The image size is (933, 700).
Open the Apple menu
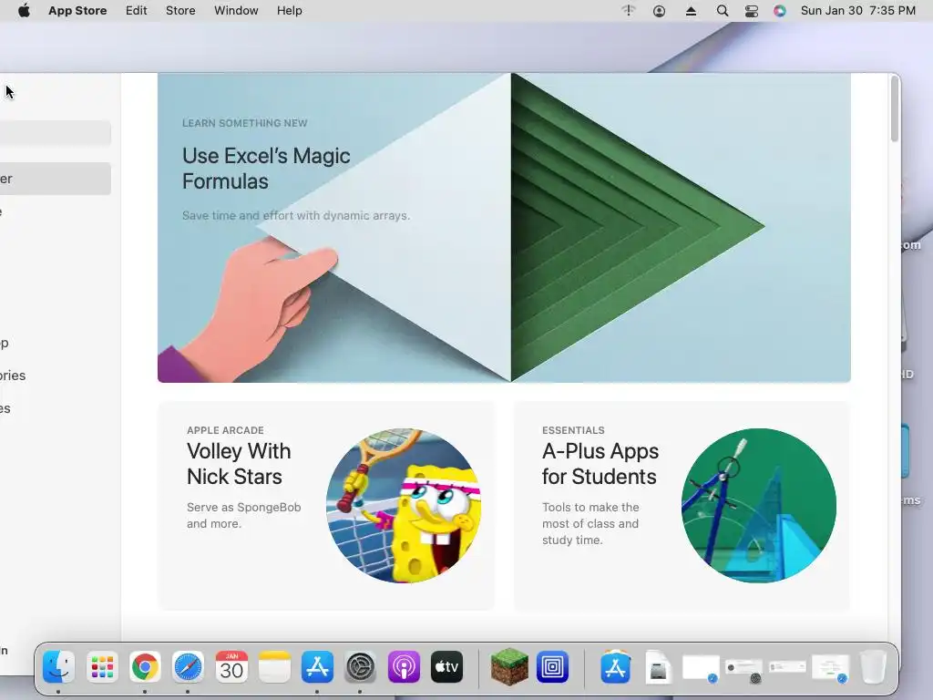(x=24, y=11)
